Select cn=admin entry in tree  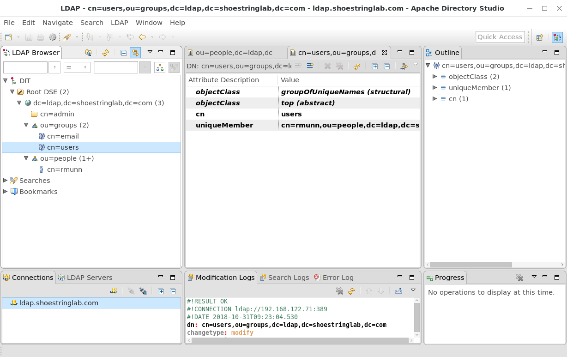[x=57, y=114]
